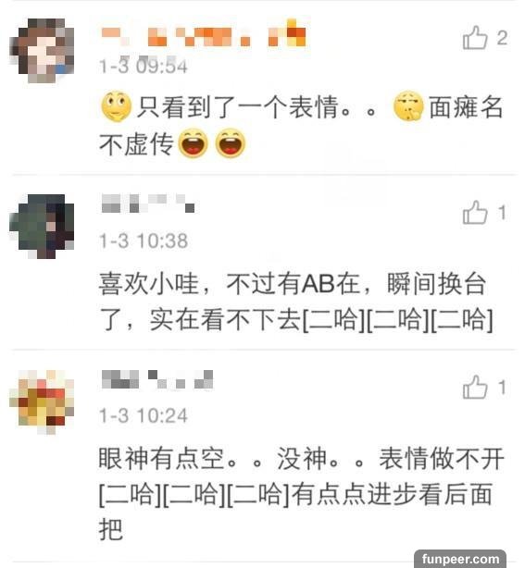Image resolution: width=525 pixels, height=568 pixels.
Task: Click the like count 2 on first comment
Action: (502, 38)
